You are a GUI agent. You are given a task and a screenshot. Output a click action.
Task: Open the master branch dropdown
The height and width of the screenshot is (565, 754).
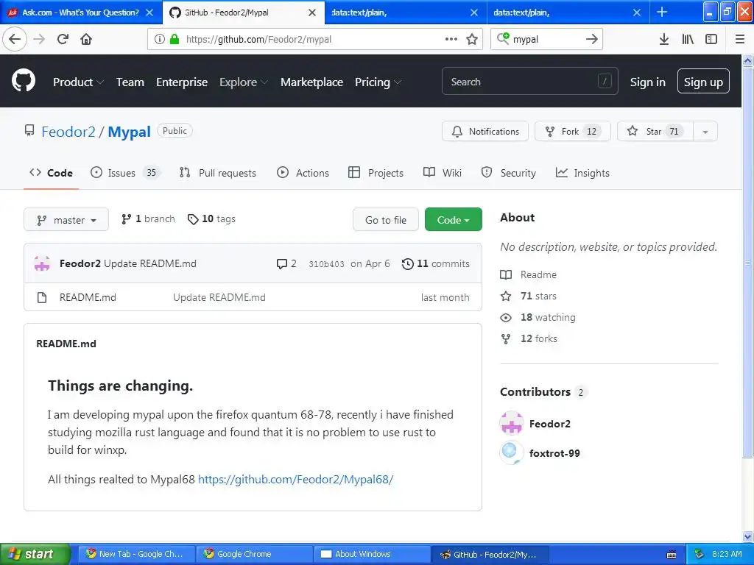click(66, 219)
